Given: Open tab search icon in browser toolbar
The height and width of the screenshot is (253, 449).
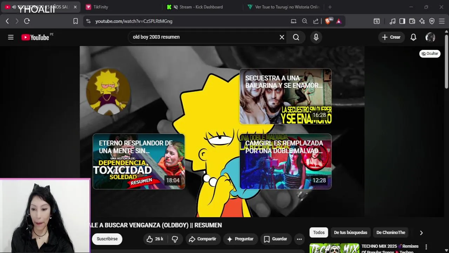Looking at the screenshot, I should (376, 21).
